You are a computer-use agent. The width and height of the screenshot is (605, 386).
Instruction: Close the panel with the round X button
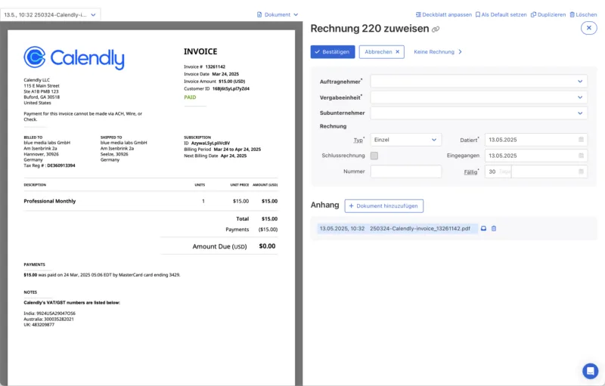click(588, 28)
